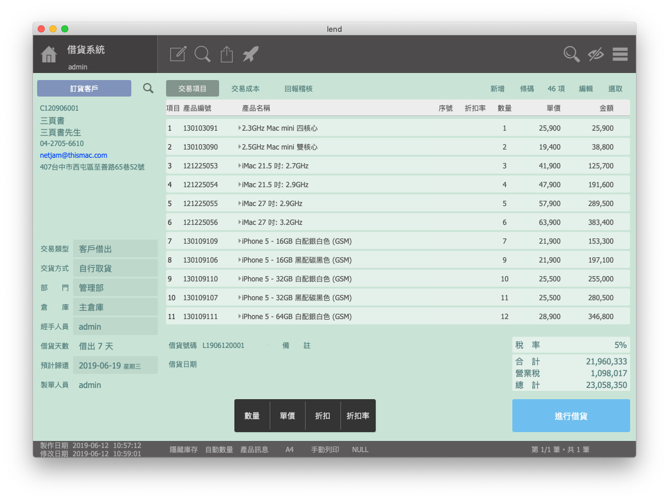Click 新增 to add an item
The height and width of the screenshot is (501, 669).
[x=497, y=89]
